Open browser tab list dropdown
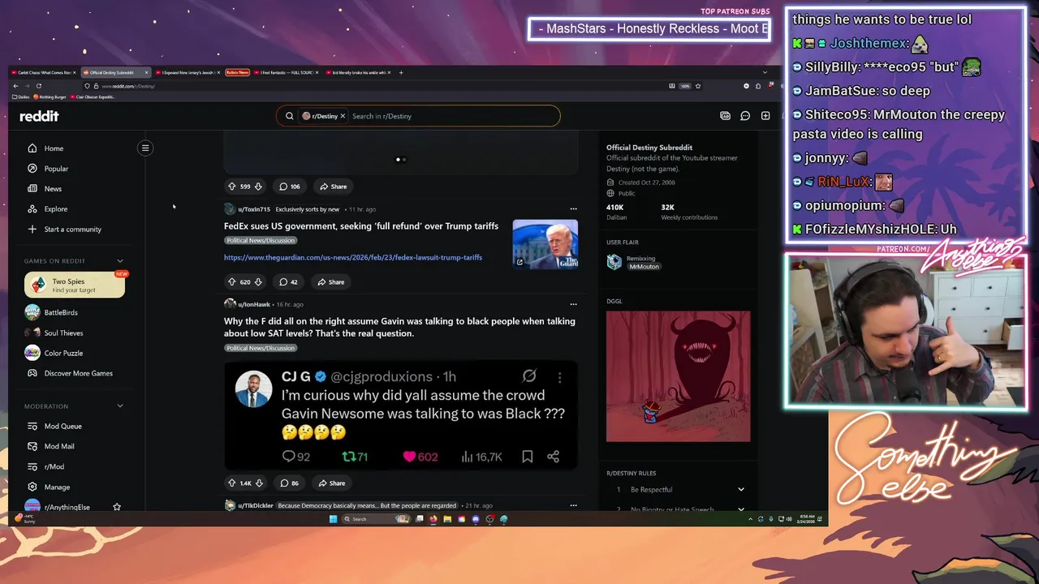The height and width of the screenshot is (584, 1039). [764, 72]
